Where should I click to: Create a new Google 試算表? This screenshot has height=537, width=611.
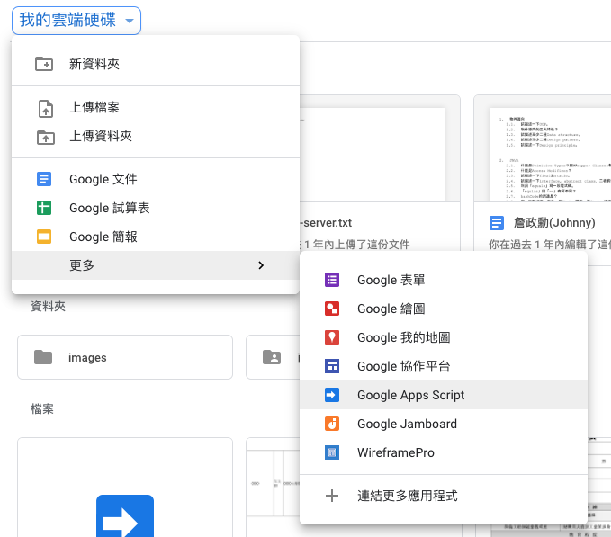156,208
